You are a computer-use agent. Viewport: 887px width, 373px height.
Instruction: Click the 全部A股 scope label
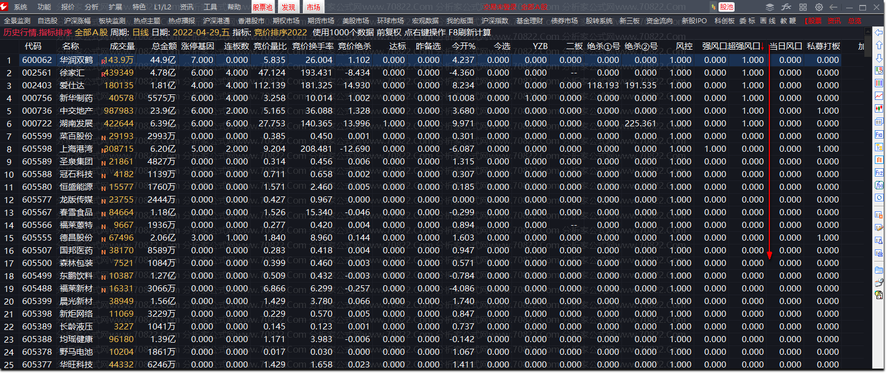(x=91, y=33)
